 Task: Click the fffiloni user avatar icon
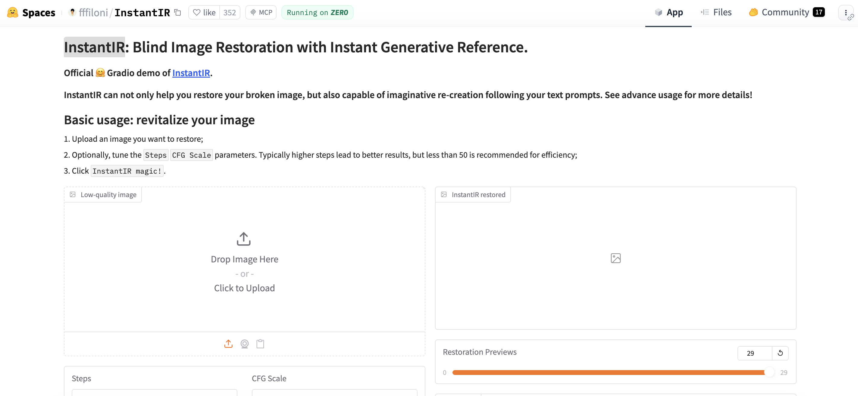point(72,13)
